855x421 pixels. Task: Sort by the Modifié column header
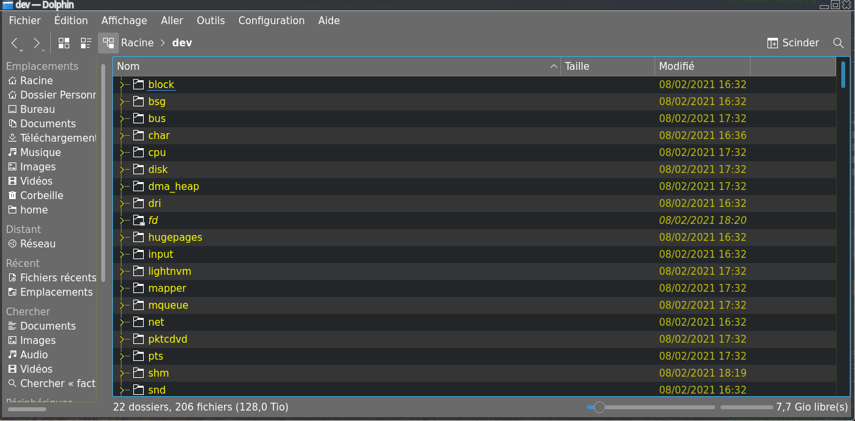point(702,67)
